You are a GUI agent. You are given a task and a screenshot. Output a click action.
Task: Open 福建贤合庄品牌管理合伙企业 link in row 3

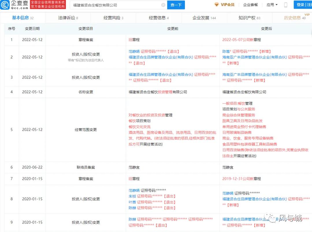click(161, 74)
